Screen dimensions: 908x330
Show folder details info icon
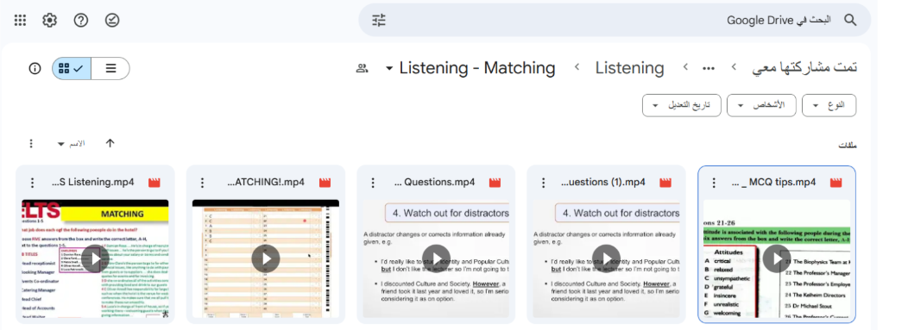(35, 68)
